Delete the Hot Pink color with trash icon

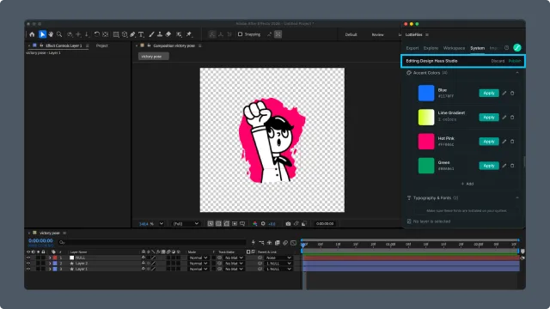click(512, 142)
